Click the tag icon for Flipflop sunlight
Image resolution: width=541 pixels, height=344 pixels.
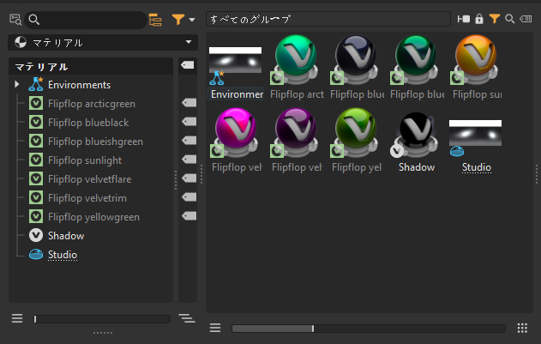[x=189, y=160]
